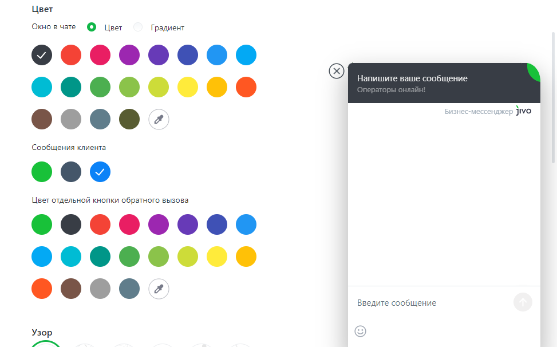Pick the brown swatch for callback button
Viewport: 557px width, 347px height.
click(71, 289)
